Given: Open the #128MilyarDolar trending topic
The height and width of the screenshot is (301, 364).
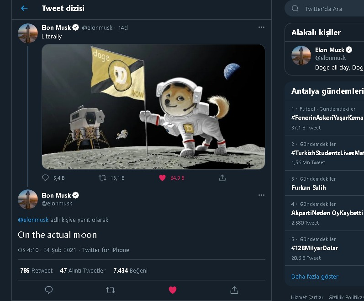Looking at the screenshot, I should [324, 248].
